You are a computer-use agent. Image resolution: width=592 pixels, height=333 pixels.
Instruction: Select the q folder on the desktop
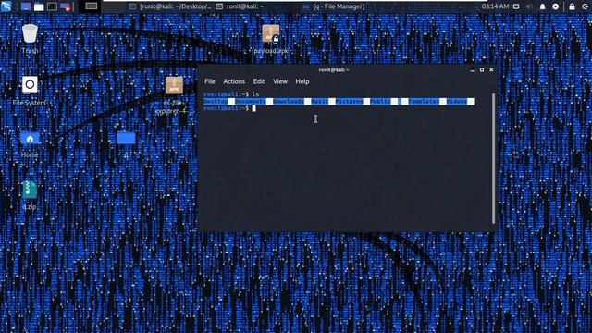pos(126,143)
